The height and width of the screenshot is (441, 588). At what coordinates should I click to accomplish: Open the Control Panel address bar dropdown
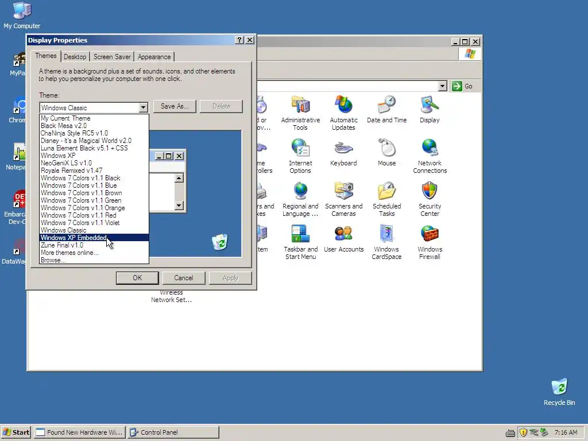[443, 86]
